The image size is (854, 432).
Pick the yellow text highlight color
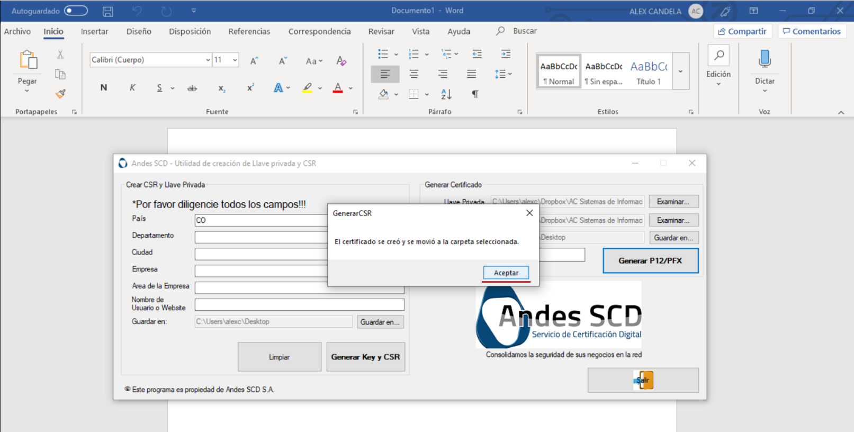307,88
